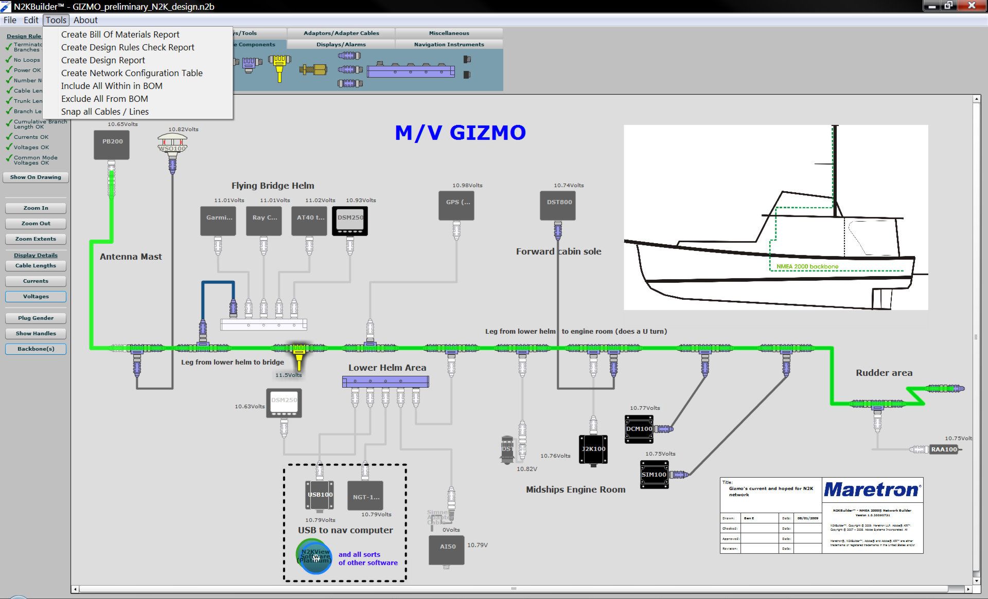Image resolution: width=988 pixels, height=599 pixels.
Task: Click the Plug Gender button
Action: point(36,318)
